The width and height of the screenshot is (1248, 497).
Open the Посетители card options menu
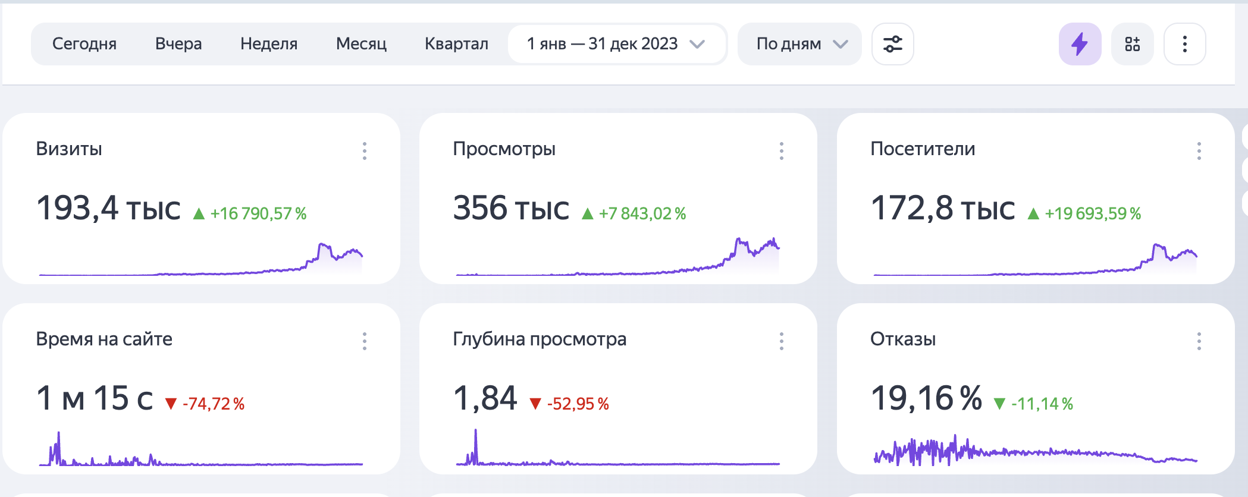1199,151
